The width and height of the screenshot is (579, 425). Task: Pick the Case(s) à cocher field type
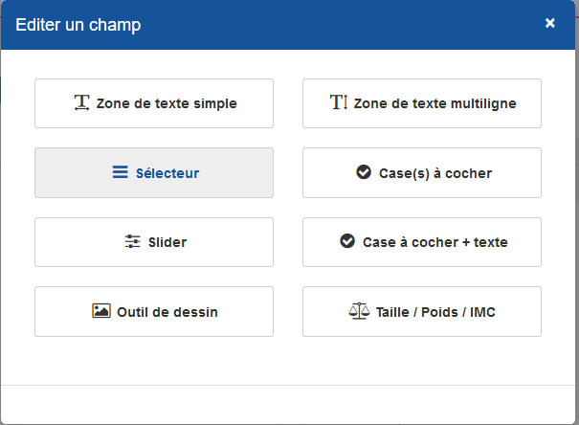[422, 173]
